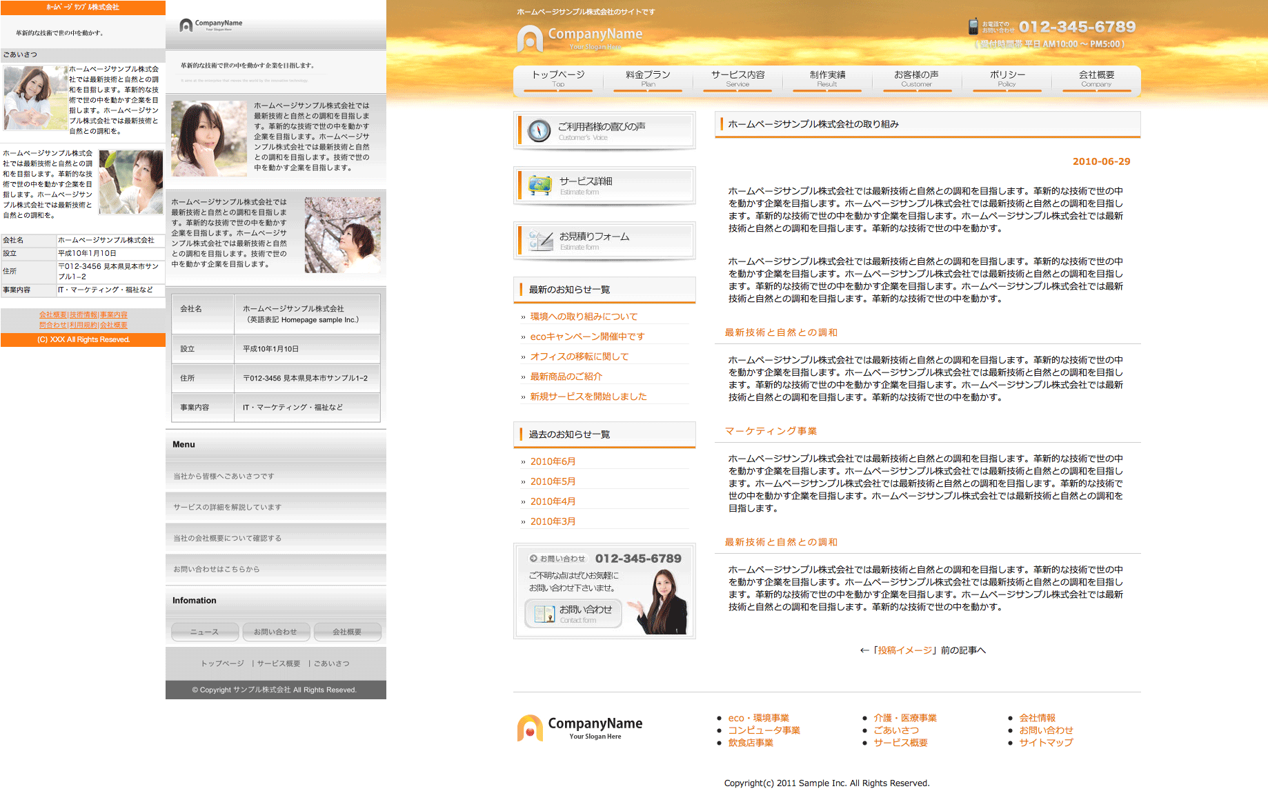Open the 料金プラン navigation tab
The height and width of the screenshot is (791, 1268).
(x=648, y=78)
